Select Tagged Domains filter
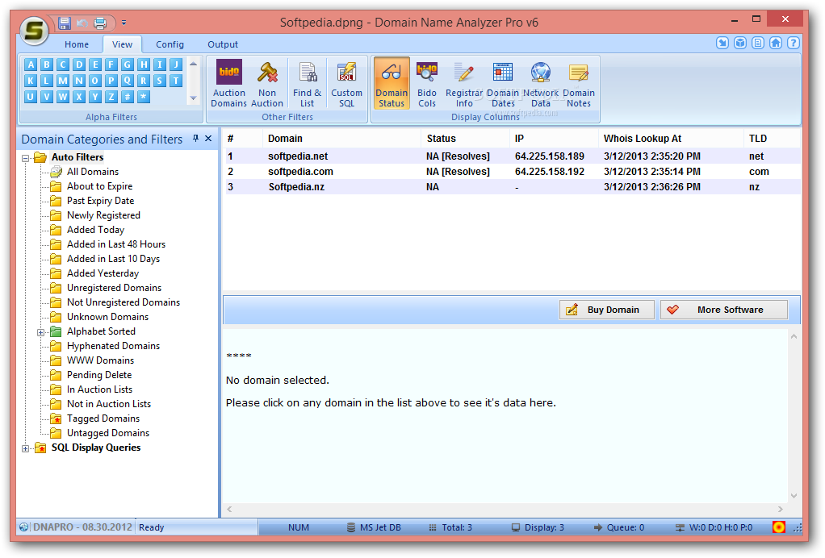The height and width of the screenshot is (558, 825). point(103,418)
